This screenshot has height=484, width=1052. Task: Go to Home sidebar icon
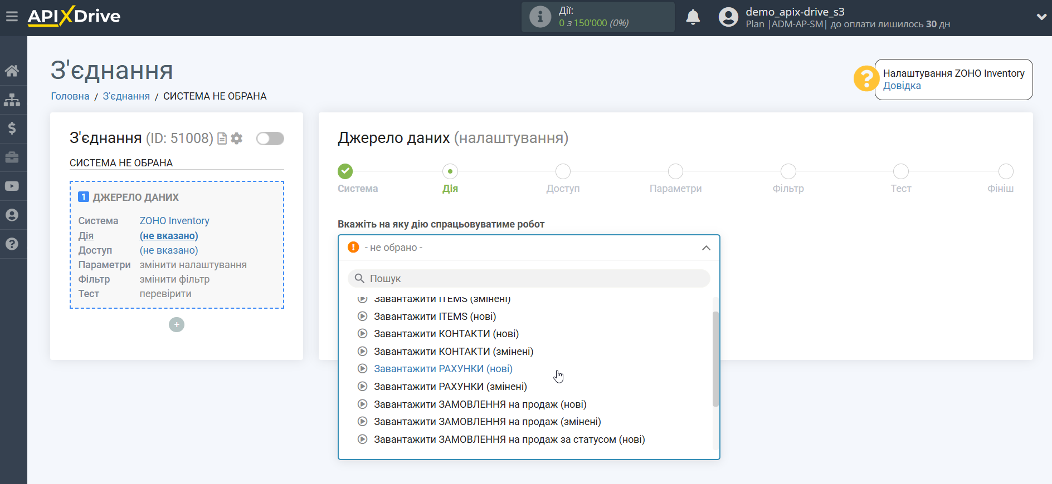pos(12,71)
